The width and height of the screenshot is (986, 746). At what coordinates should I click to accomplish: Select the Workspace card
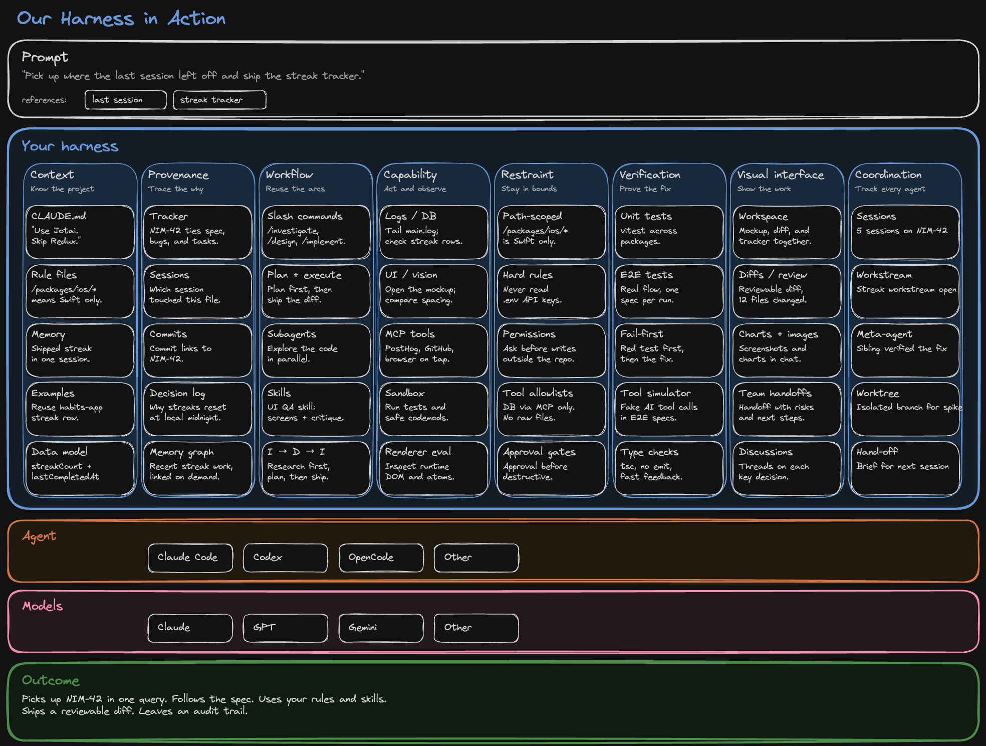(x=787, y=232)
